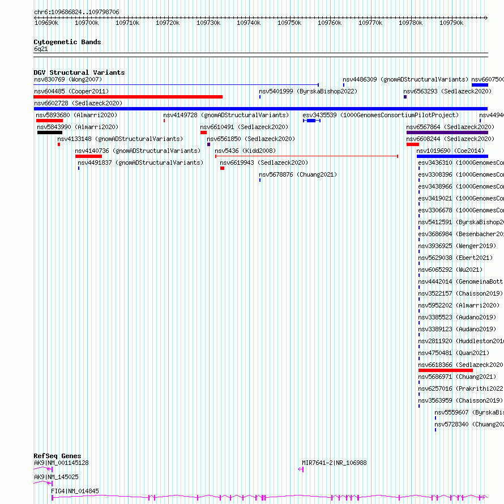
Task: Click the MIR7641-2 gene arrow glyph
Action: [x=301, y=469]
